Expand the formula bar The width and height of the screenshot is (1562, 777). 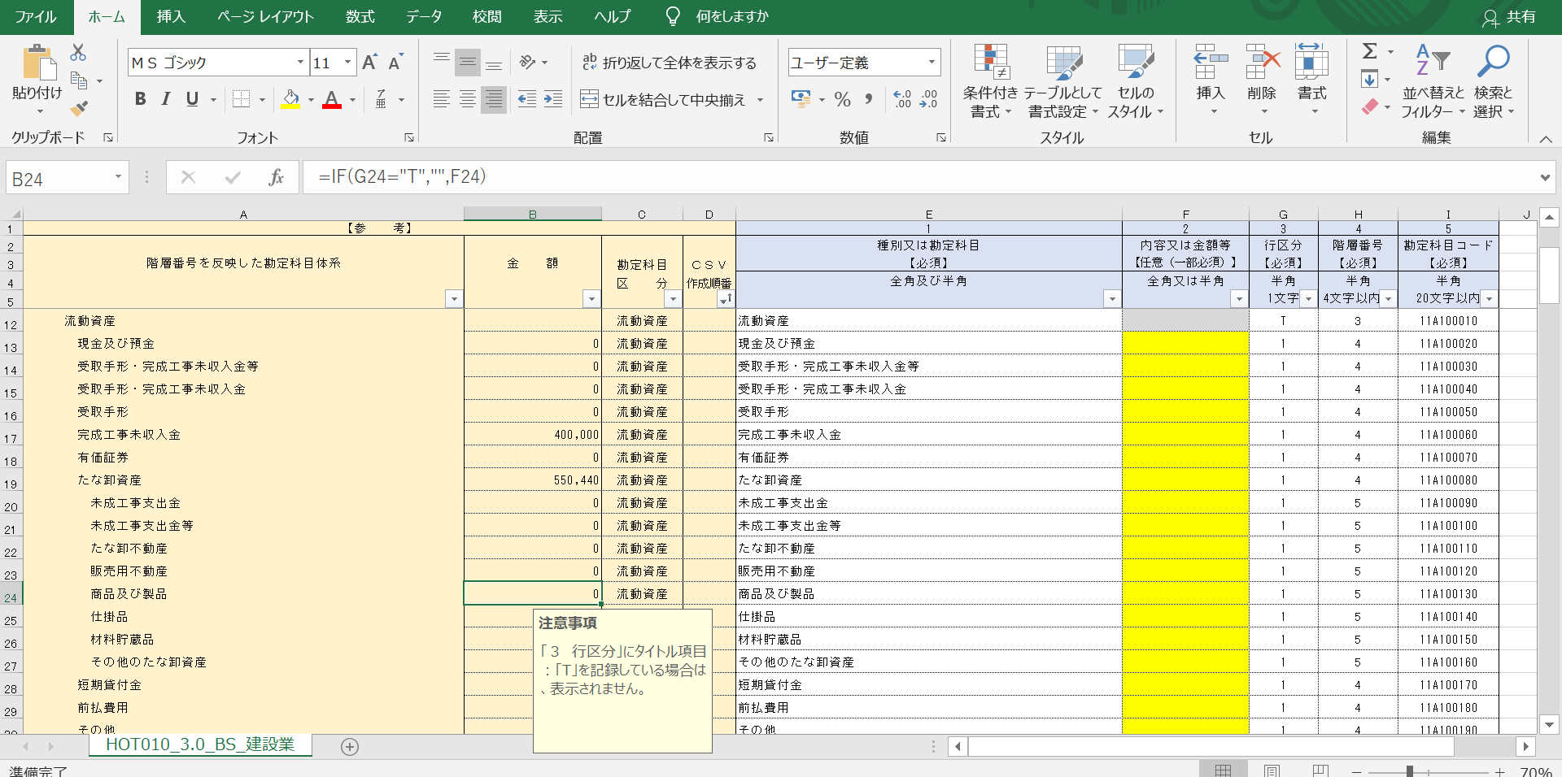click(1545, 177)
